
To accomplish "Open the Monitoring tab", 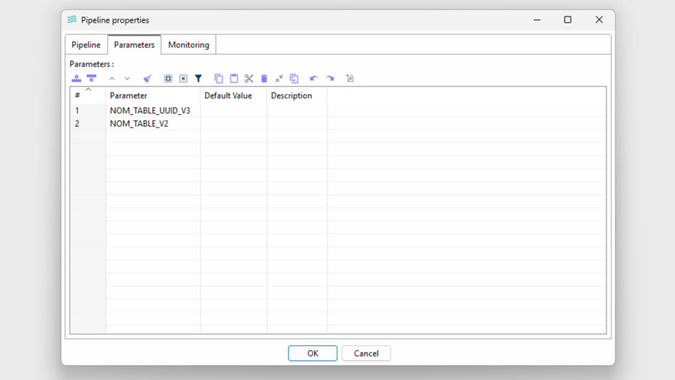I will 188,45.
